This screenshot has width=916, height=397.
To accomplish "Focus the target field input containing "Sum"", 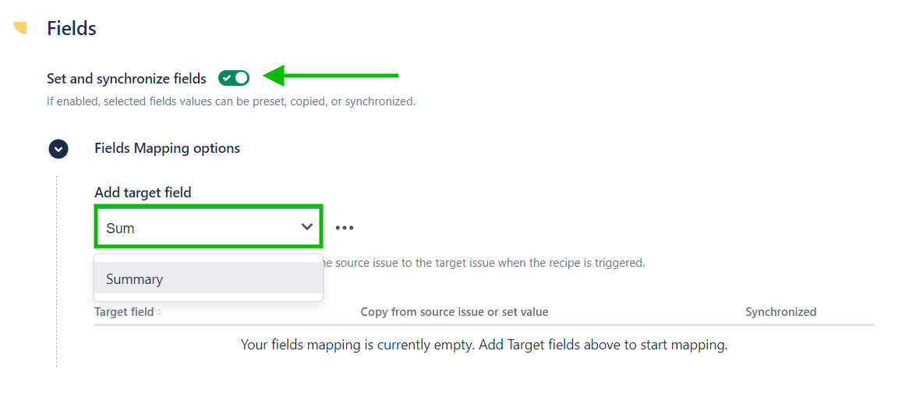I will (195, 228).
